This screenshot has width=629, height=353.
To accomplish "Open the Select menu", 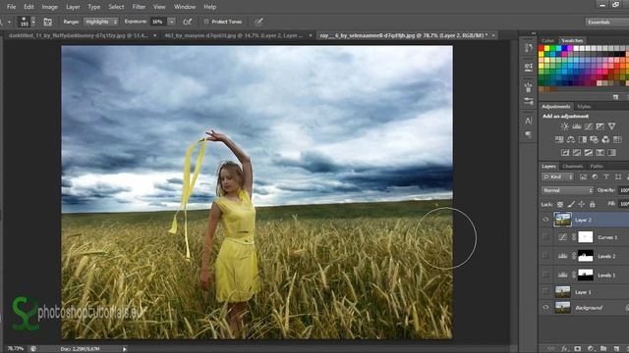I will [116, 7].
